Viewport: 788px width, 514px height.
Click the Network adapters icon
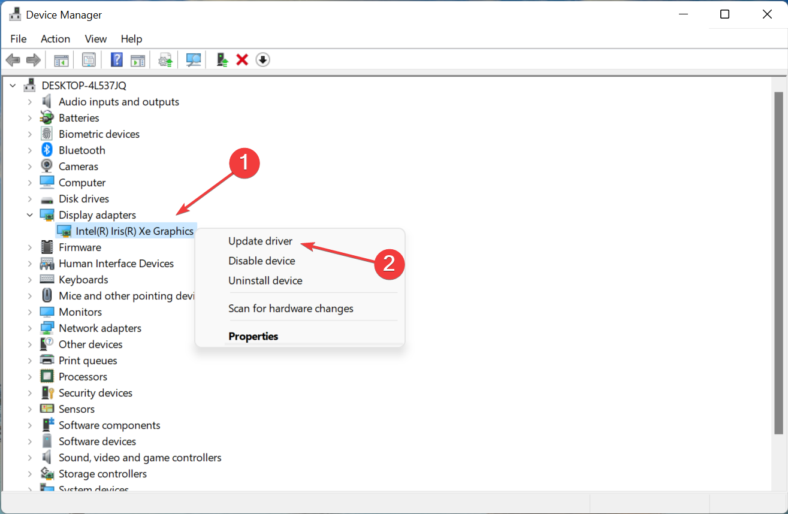pyautogui.click(x=47, y=328)
